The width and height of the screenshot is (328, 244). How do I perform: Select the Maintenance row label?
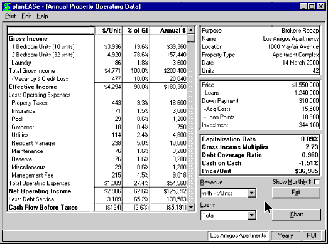[27, 151]
